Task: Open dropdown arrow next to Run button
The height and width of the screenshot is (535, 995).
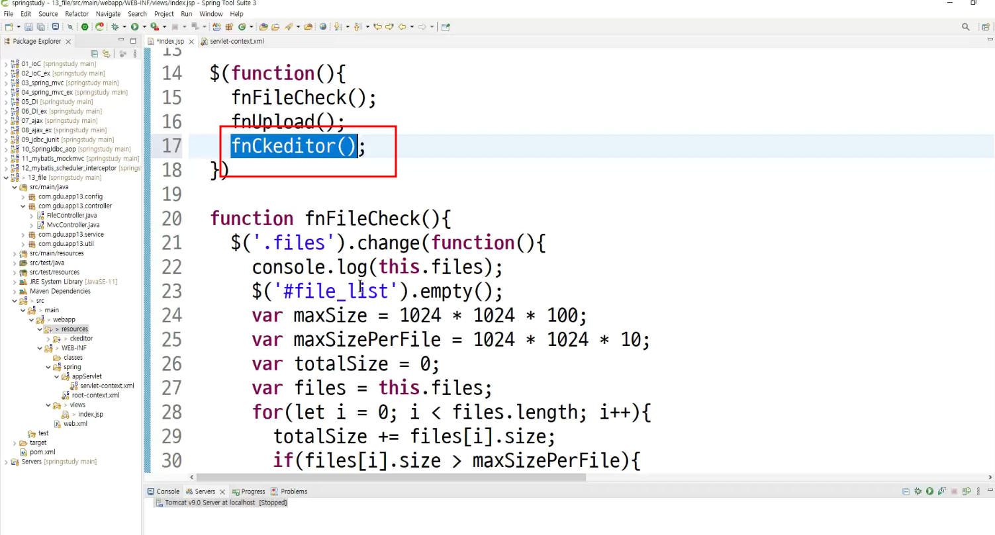Action: pyautogui.click(x=144, y=27)
